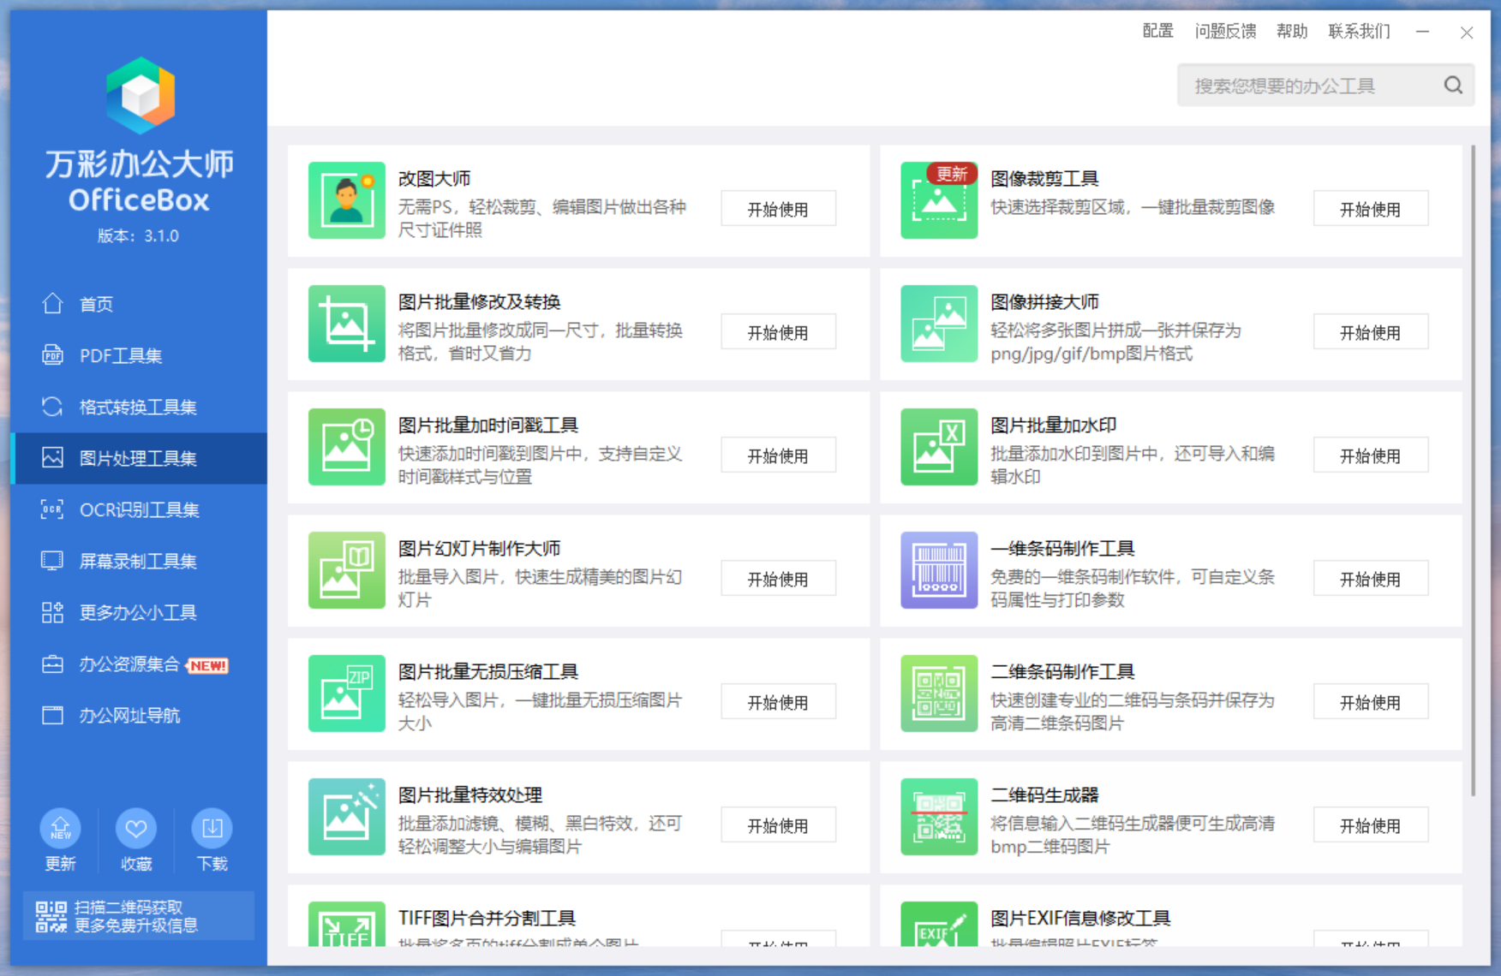The height and width of the screenshot is (976, 1501).
Task: Minimize the OfficeBox window
Action: point(1422,32)
